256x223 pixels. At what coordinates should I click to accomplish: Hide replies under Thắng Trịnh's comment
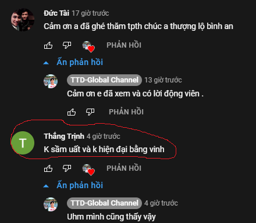73,185
